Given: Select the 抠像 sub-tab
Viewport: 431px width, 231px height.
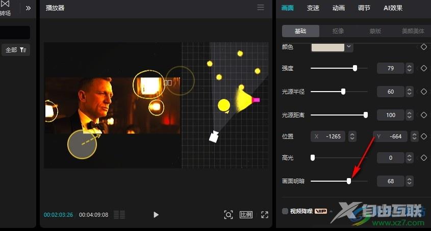Looking at the screenshot, I should [338, 31].
